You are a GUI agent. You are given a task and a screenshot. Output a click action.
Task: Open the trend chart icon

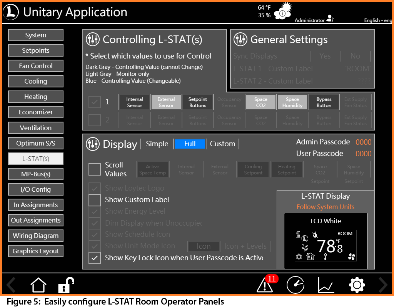point(326,285)
